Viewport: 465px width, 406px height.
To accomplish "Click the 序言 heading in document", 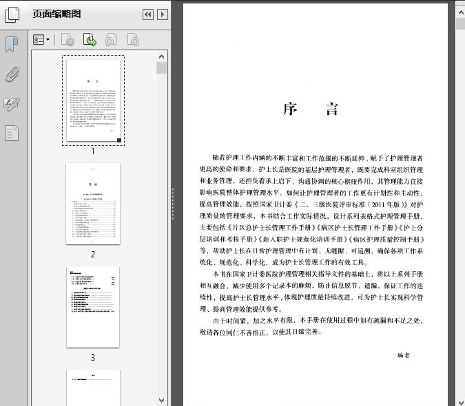I will [x=311, y=109].
